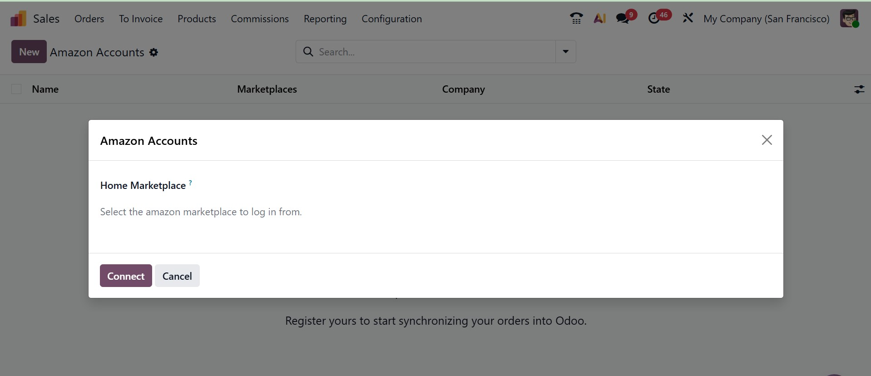Screen dimensions: 871x376
Task: Expand the search filter options dropdown
Action: click(x=565, y=52)
